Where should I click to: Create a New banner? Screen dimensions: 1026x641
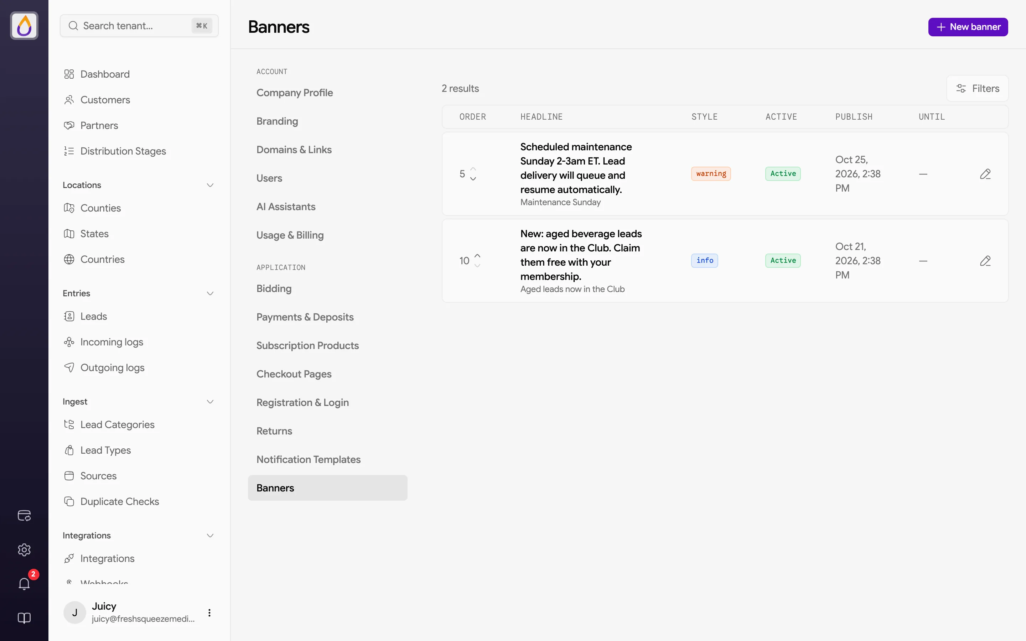click(968, 27)
